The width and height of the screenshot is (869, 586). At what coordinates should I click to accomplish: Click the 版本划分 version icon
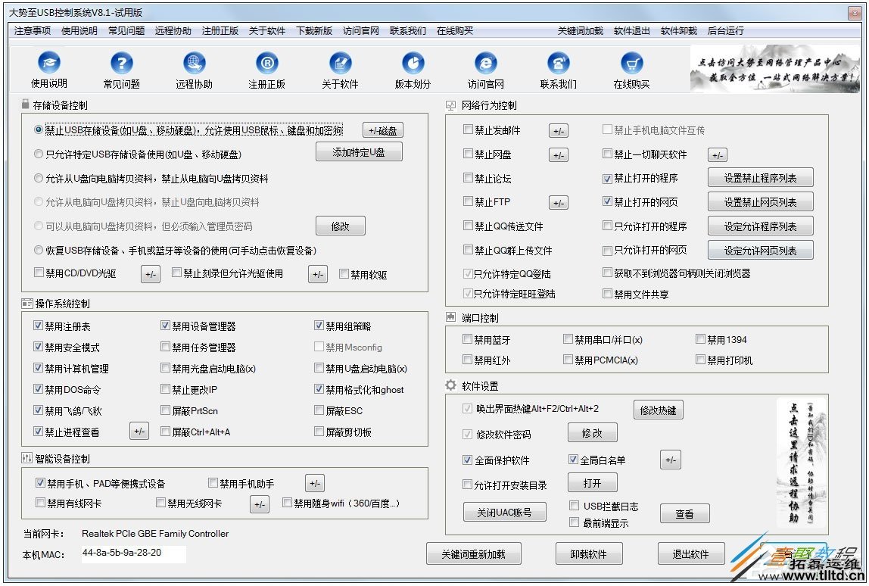coord(413,70)
